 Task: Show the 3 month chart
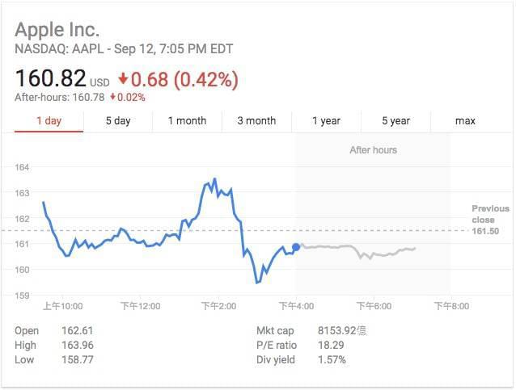(x=256, y=121)
